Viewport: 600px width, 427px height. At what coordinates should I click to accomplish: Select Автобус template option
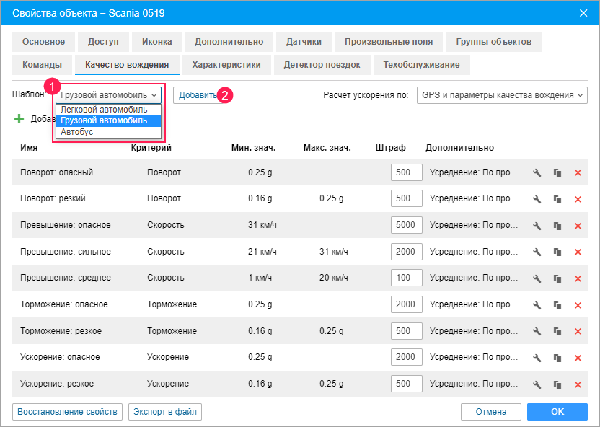[77, 133]
